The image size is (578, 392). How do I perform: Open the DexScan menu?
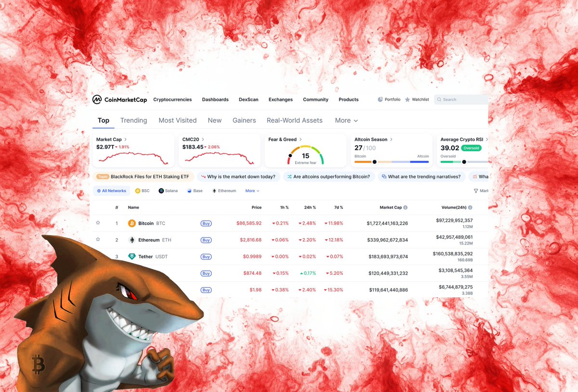[x=249, y=100]
